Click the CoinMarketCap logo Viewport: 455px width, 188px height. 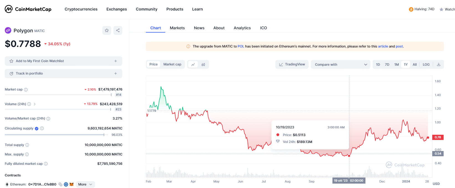coord(28,9)
